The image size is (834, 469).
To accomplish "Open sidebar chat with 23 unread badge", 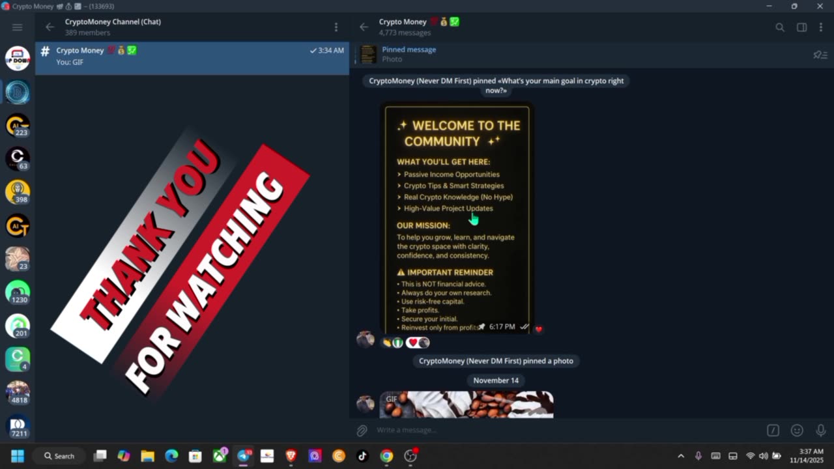I will tap(18, 259).
